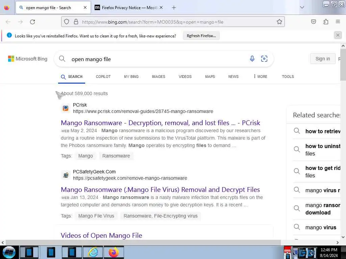The image size is (346, 259).
Task: Click the PCrisk site favicon
Action: [66, 108]
